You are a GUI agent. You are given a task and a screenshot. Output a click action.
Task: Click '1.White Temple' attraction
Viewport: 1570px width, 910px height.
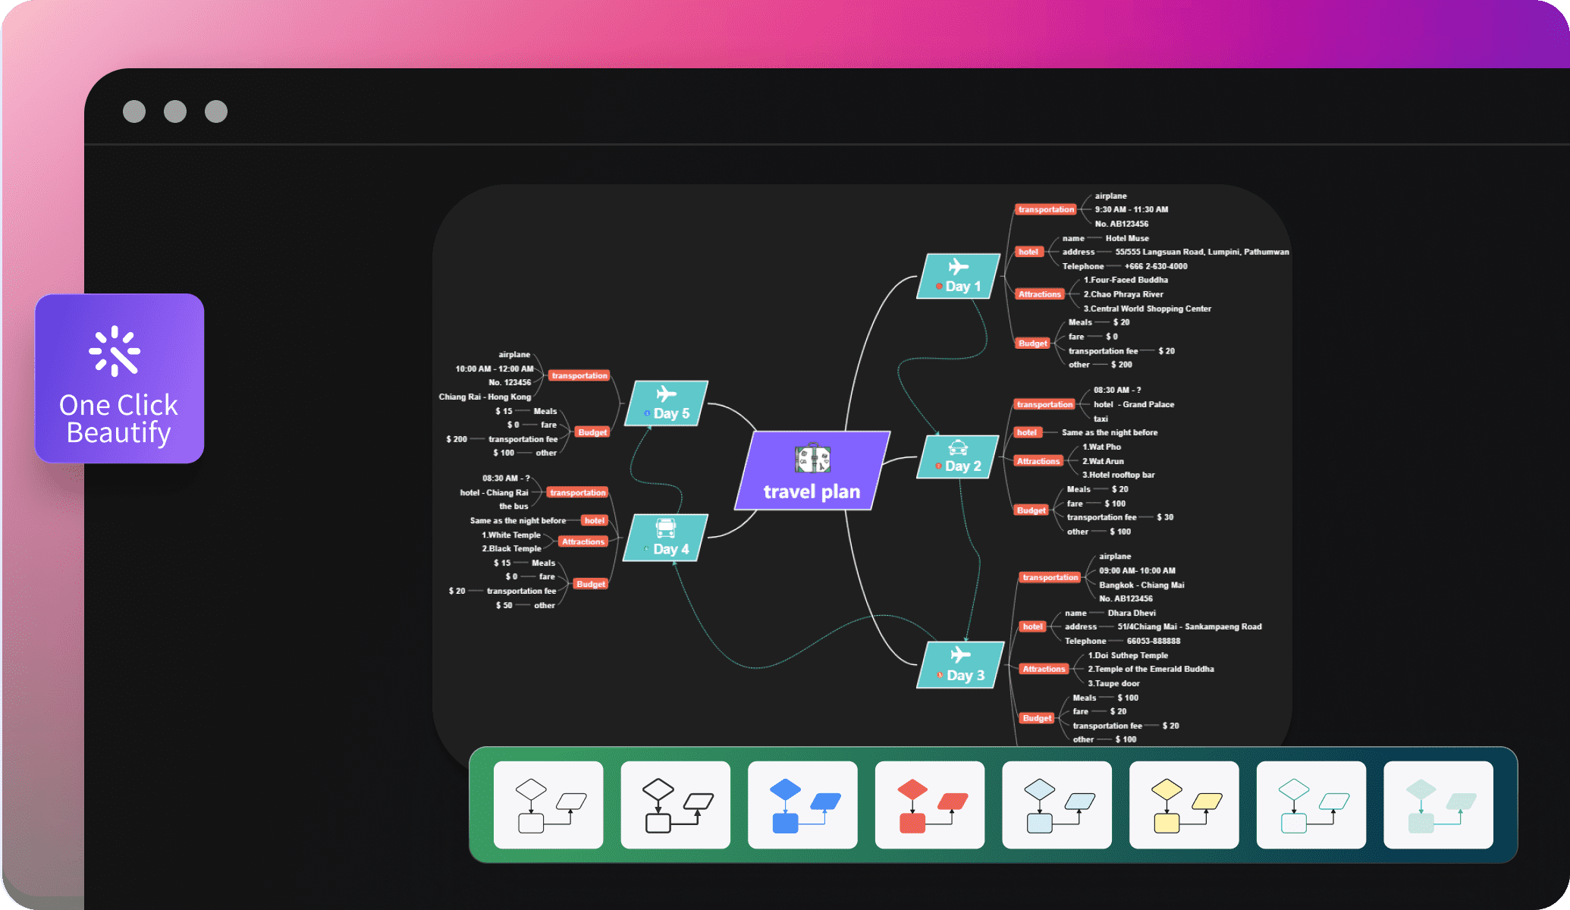(x=511, y=535)
